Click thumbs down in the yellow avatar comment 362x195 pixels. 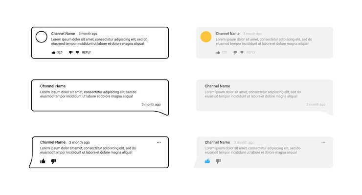click(x=235, y=53)
